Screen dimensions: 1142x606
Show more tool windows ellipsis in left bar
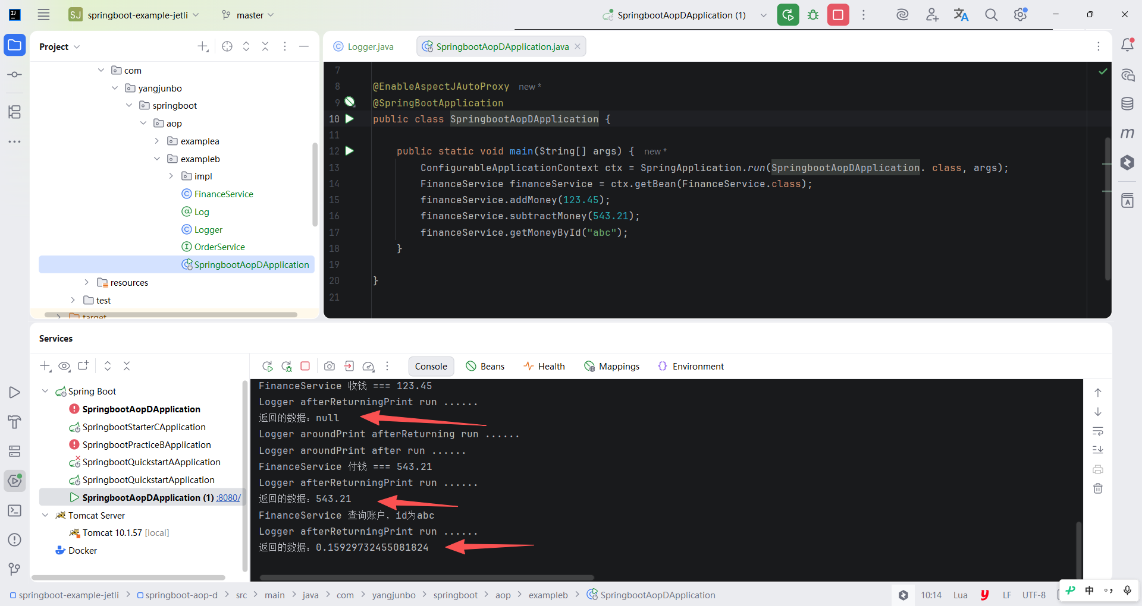click(15, 141)
